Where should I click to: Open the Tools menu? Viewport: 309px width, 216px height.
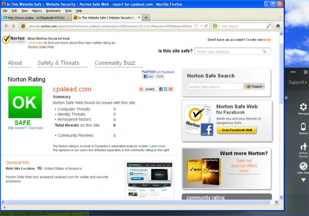click(68, 11)
